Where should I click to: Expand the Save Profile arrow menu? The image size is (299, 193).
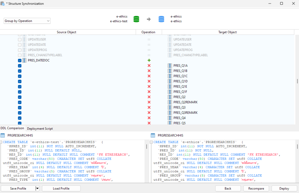pyautogui.click(x=37, y=189)
